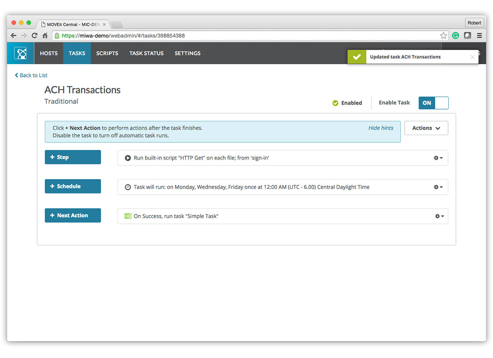Click Hide hints link

381,128
